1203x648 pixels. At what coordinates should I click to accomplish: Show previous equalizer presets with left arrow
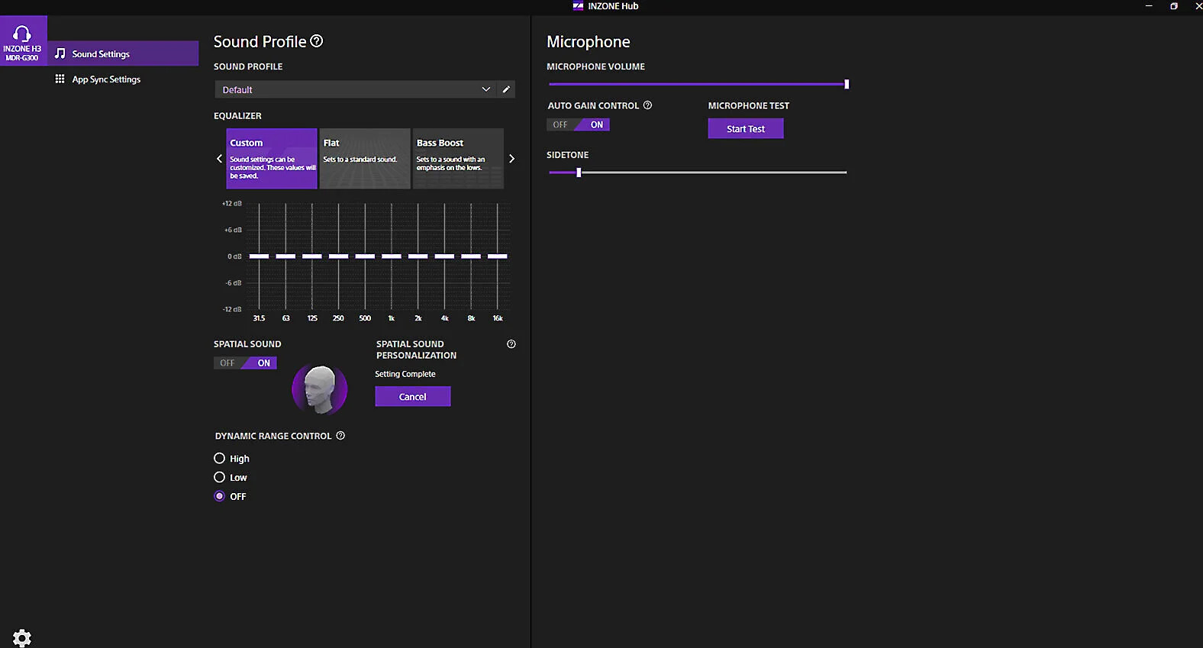(x=219, y=159)
